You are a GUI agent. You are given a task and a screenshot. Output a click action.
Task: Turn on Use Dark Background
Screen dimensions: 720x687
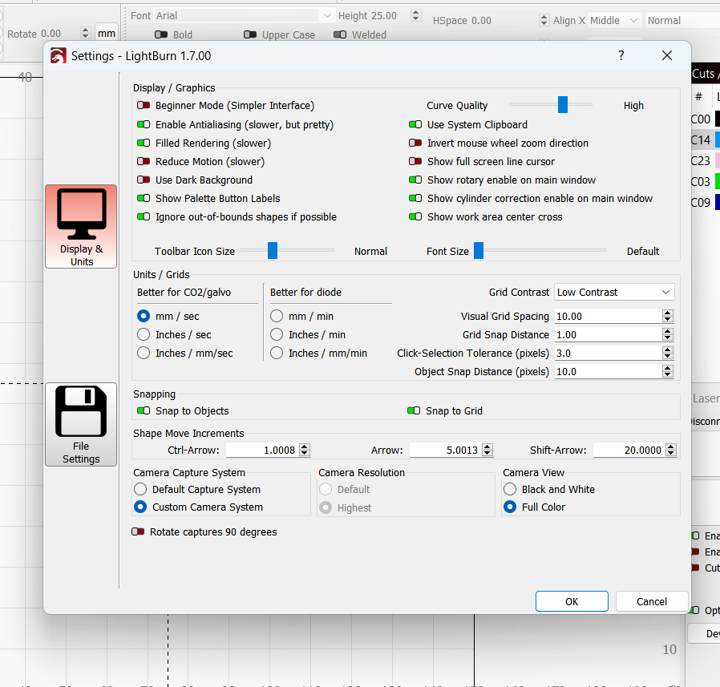click(144, 180)
